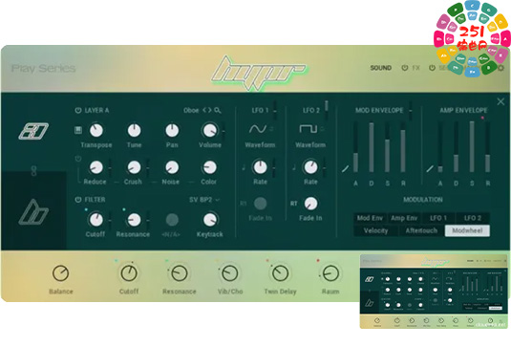Select LFO 2 modulation source
Viewport: 511px width, 347px height.
(473, 218)
